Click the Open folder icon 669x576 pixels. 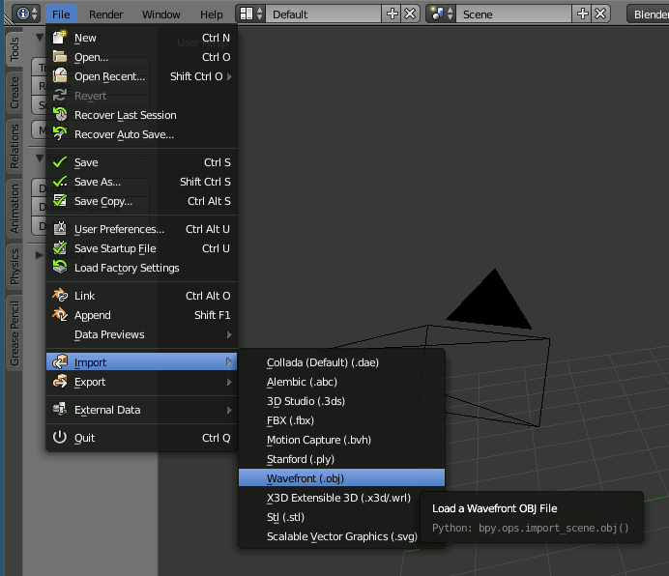pos(60,57)
